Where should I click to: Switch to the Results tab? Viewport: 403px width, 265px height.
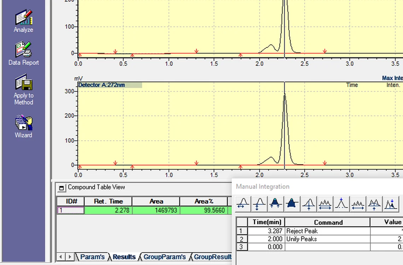(124, 257)
